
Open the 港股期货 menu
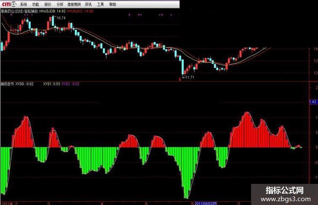tap(74, 4)
